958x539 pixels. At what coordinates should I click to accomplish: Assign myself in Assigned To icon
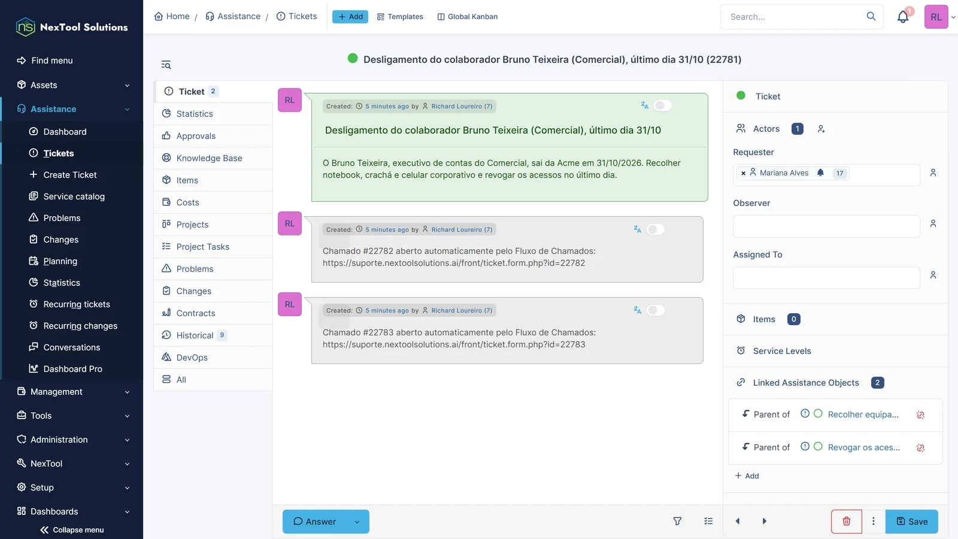[x=933, y=275]
